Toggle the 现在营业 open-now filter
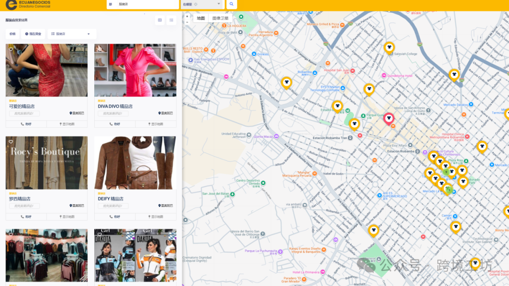The height and width of the screenshot is (286, 509). coord(33,34)
